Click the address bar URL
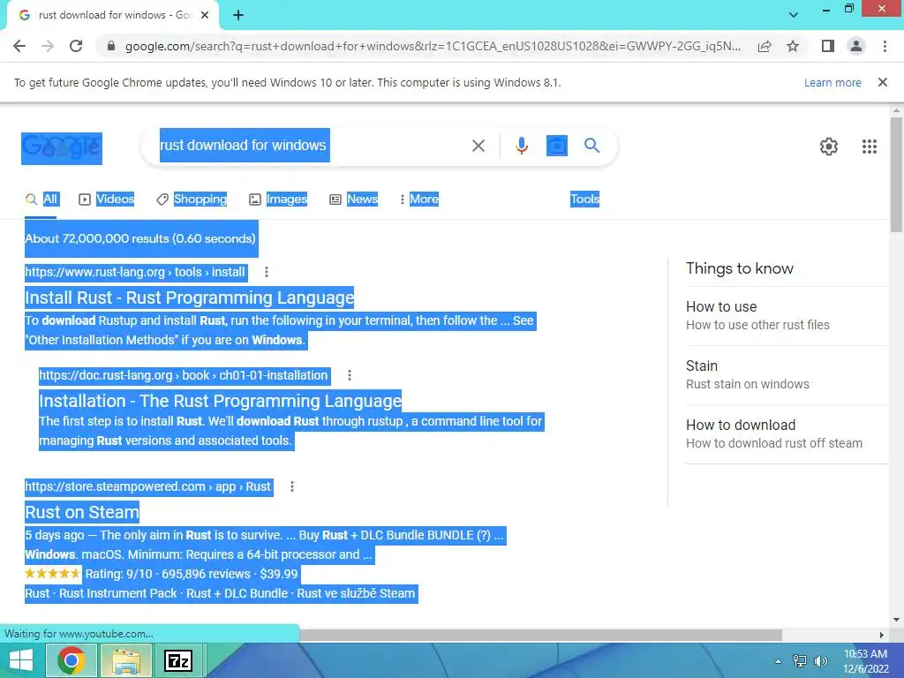Image resolution: width=904 pixels, height=678 pixels. click(x=433, y=46)
